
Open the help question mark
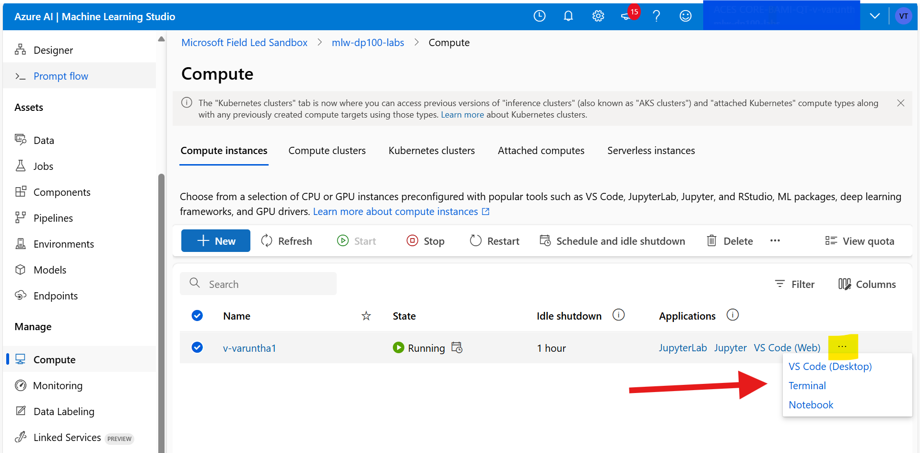[657, 16]
